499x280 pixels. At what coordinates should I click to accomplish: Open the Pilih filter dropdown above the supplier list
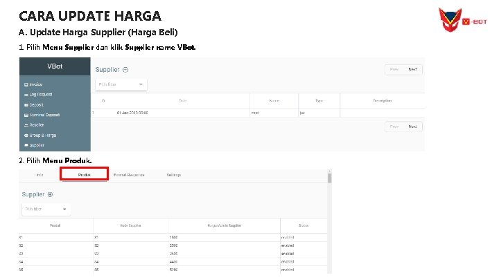click(x=121, y=84)
